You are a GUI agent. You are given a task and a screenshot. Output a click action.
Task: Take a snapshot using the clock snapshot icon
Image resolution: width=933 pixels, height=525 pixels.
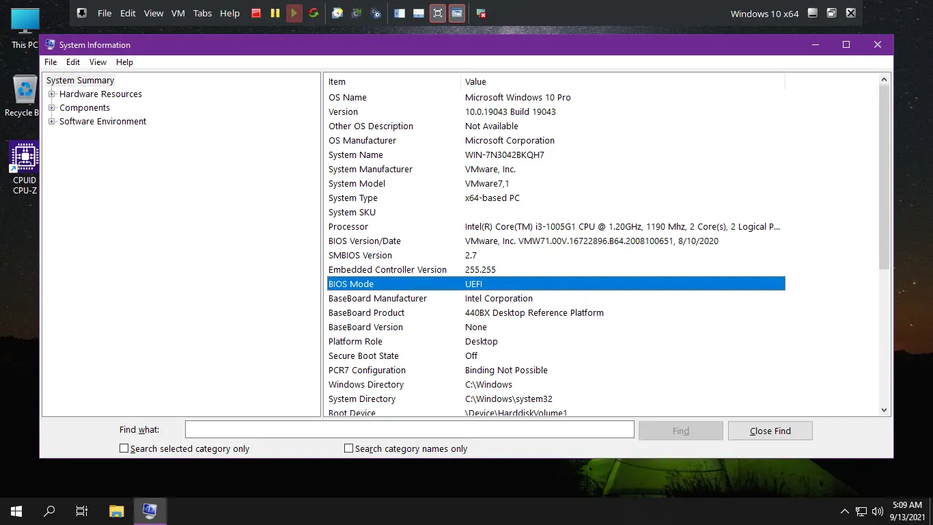pyautogui.click(x=337, y=13)
